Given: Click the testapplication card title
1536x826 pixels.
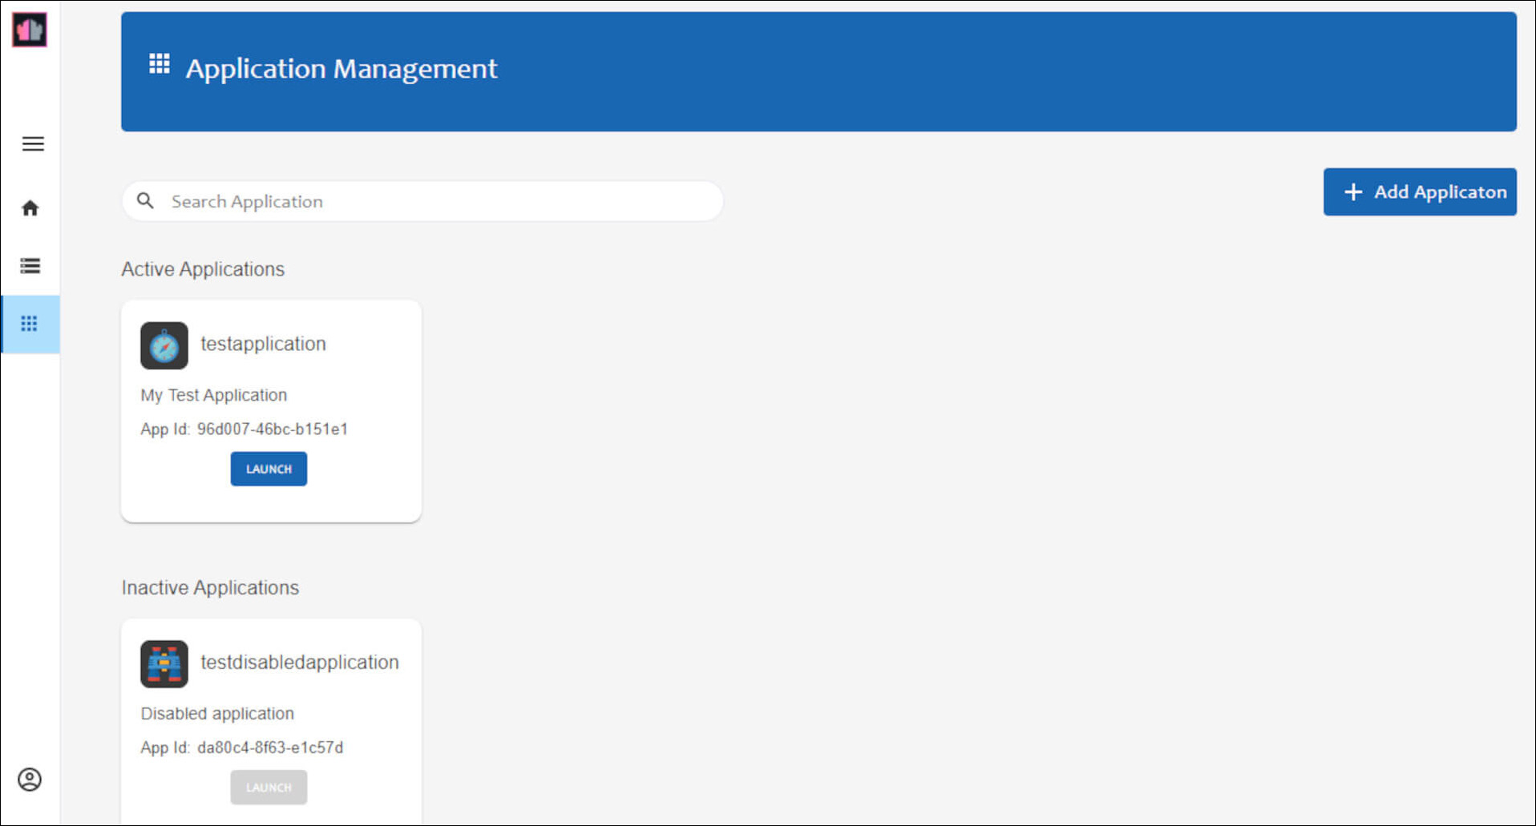Looking at the screenshot, I should click(263, 344).
